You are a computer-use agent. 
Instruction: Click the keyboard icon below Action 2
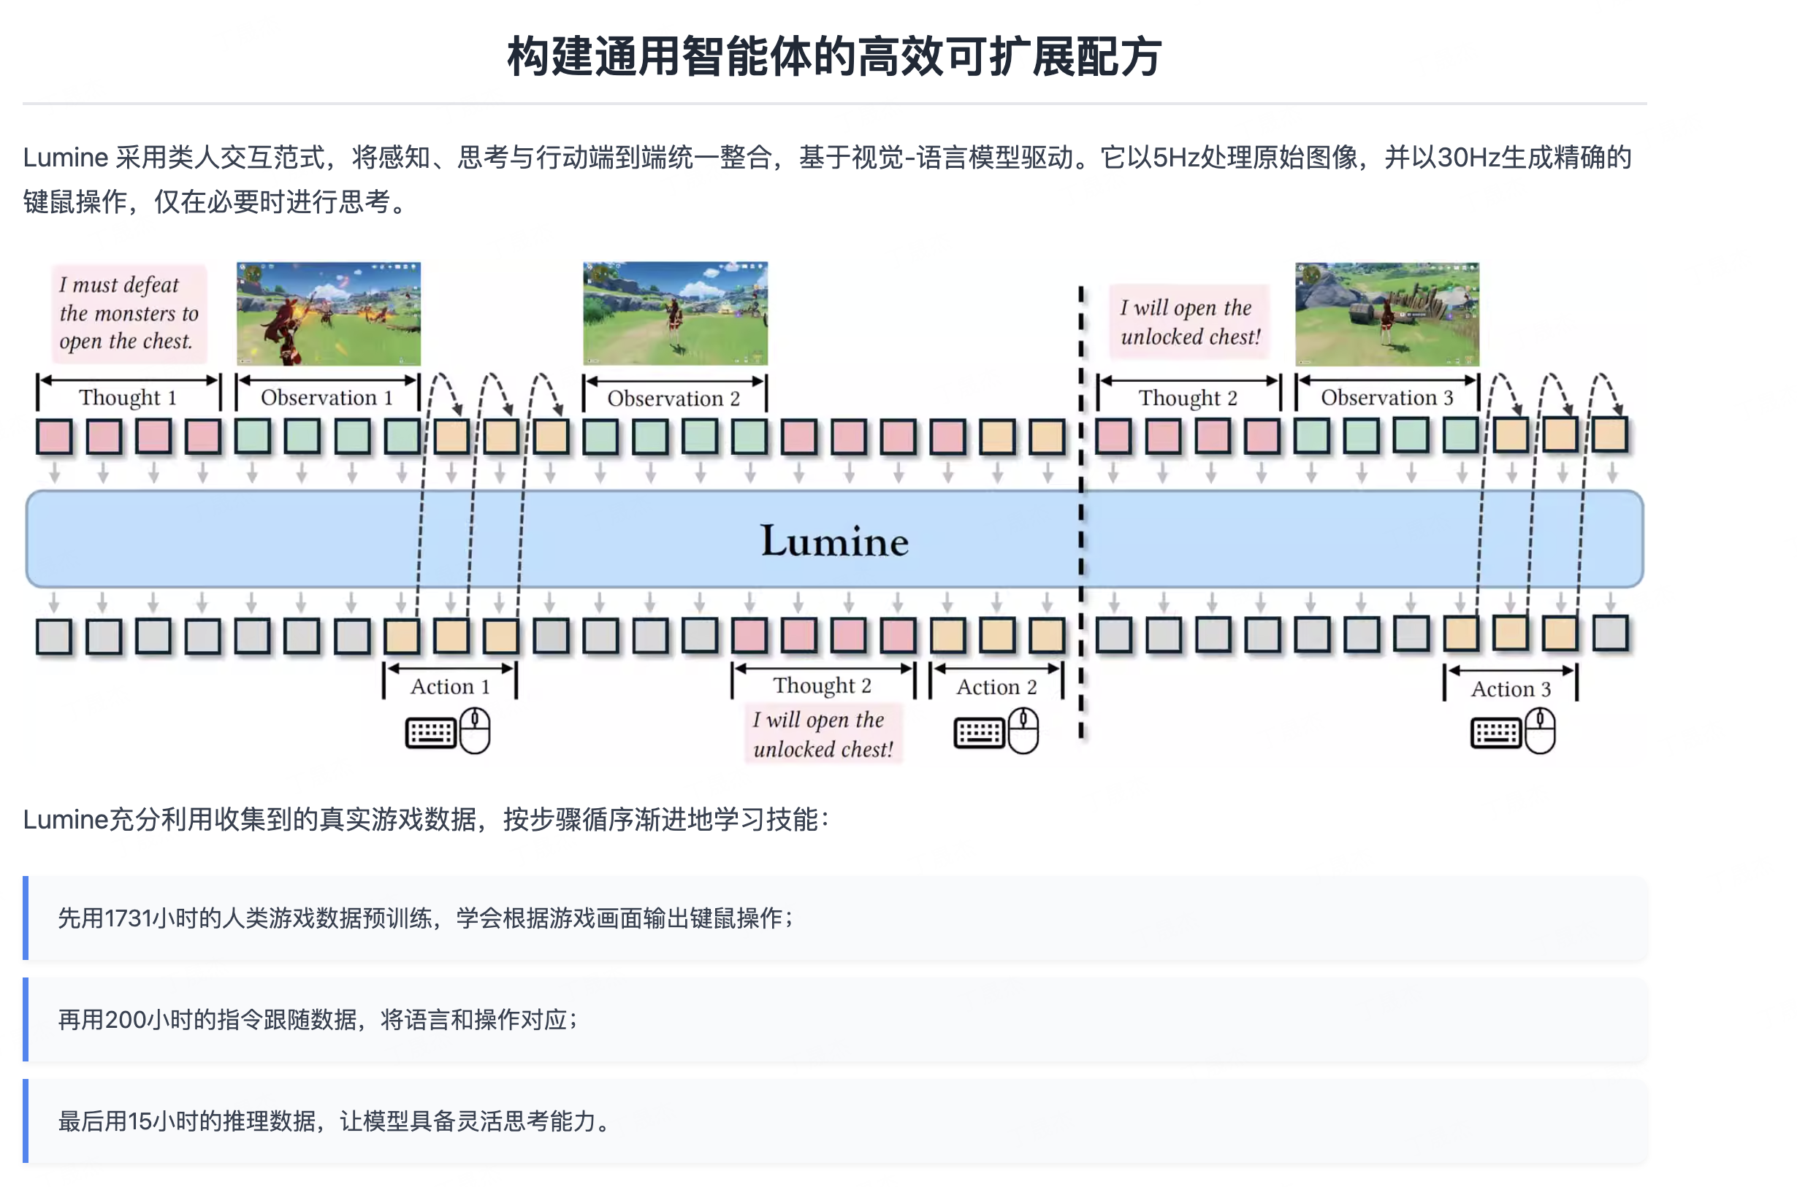(x=978, y=733)
